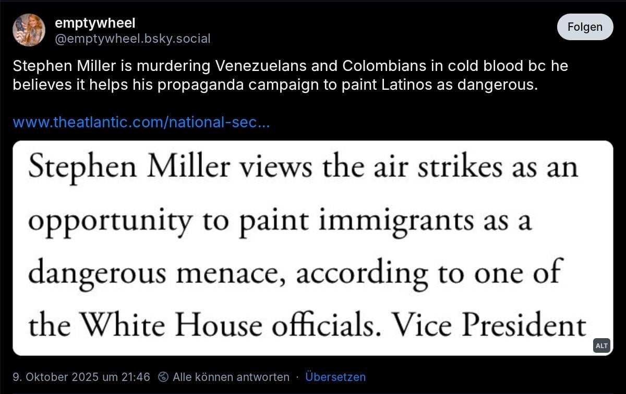Click the Übersetzen link
Viewport: 626px width, 394px height.
[x=335, y=377]
